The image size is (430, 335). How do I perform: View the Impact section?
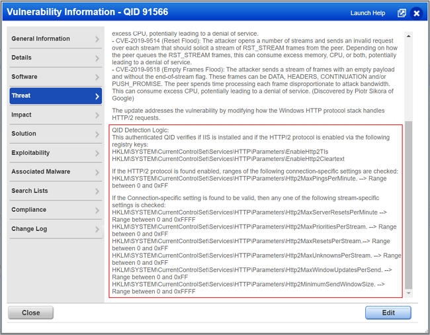[56, 115]
